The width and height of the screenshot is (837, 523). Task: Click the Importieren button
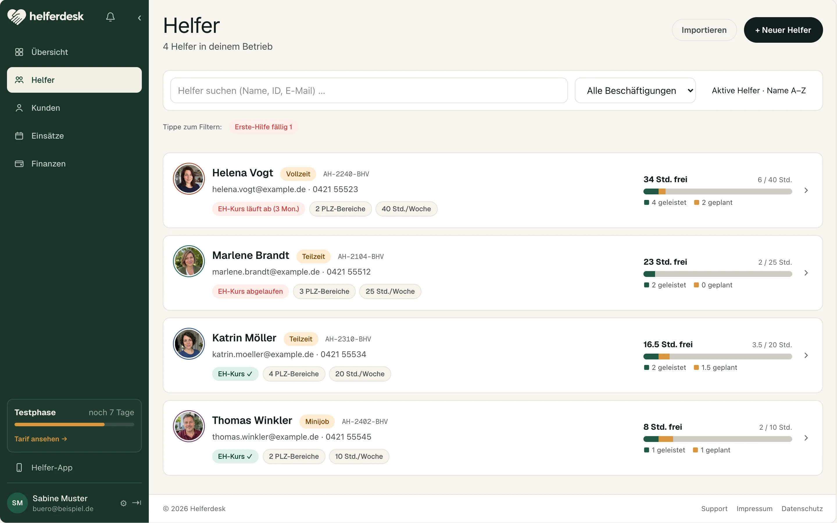[x=704, y=30]
